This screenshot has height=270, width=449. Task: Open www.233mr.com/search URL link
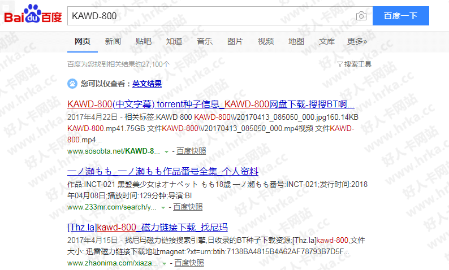(x=111, y=207)
